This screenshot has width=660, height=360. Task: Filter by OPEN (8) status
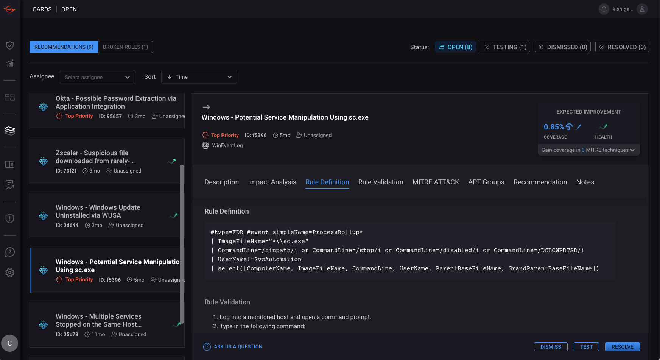455,47
